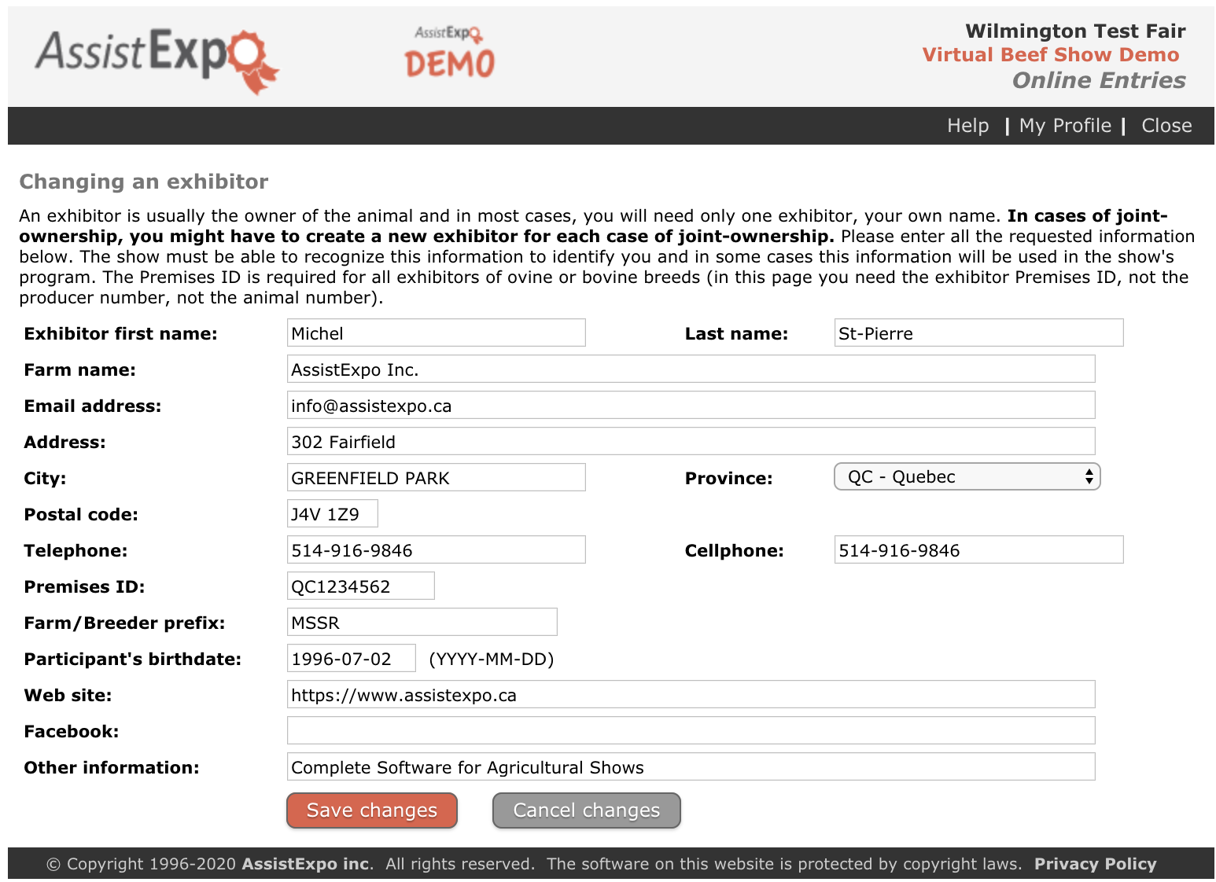Image resolution: width=1216 pixels, height=882 pixels.
Task: Focus the Last name input field
Action: point(978,333)
